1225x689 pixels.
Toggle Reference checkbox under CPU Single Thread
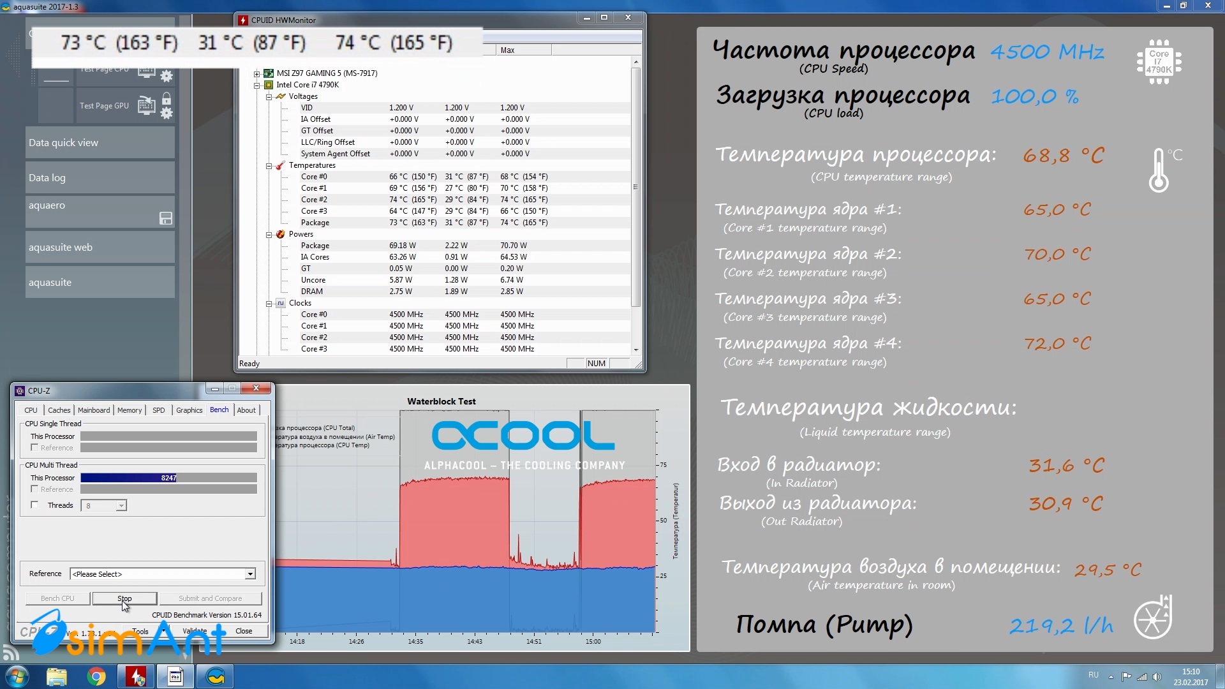[x=35, y=447]
